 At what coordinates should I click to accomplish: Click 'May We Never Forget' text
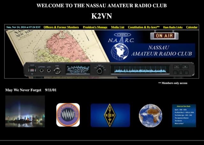pos(23,90)
